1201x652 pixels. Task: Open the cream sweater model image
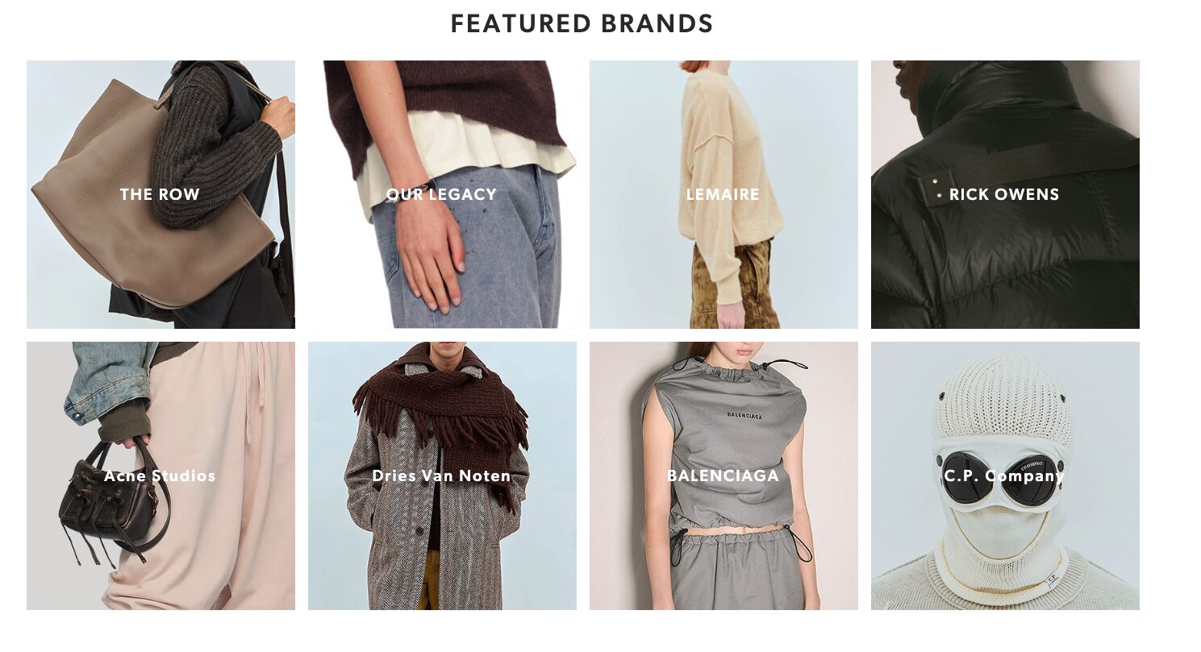click(724, 194)
